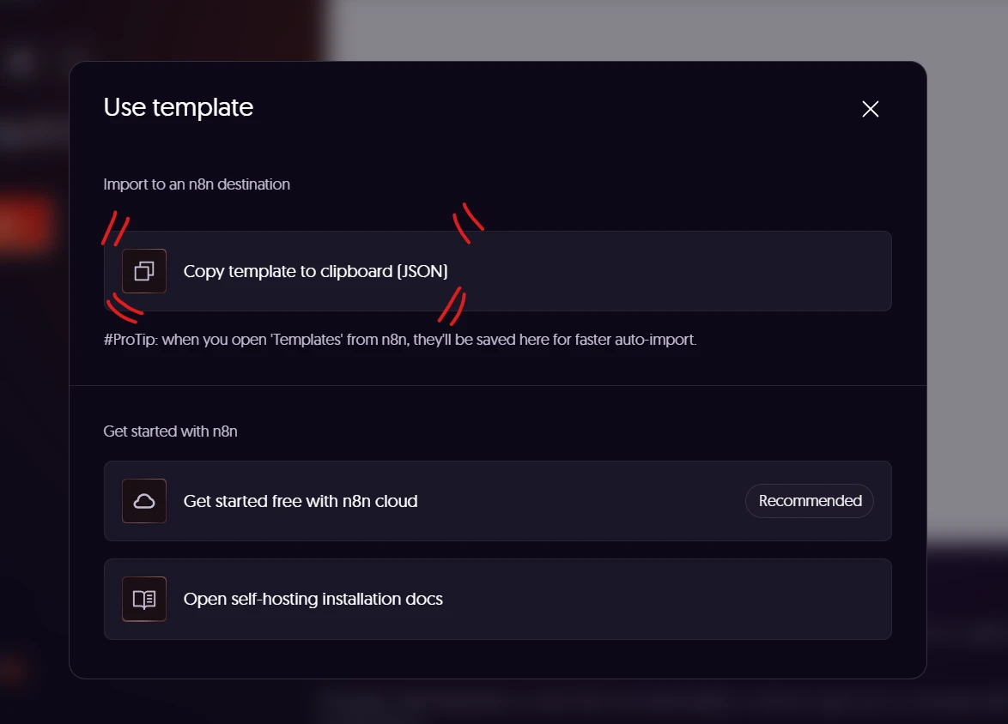
Task: Click the open-book docs icon
Action: [144, 599]
